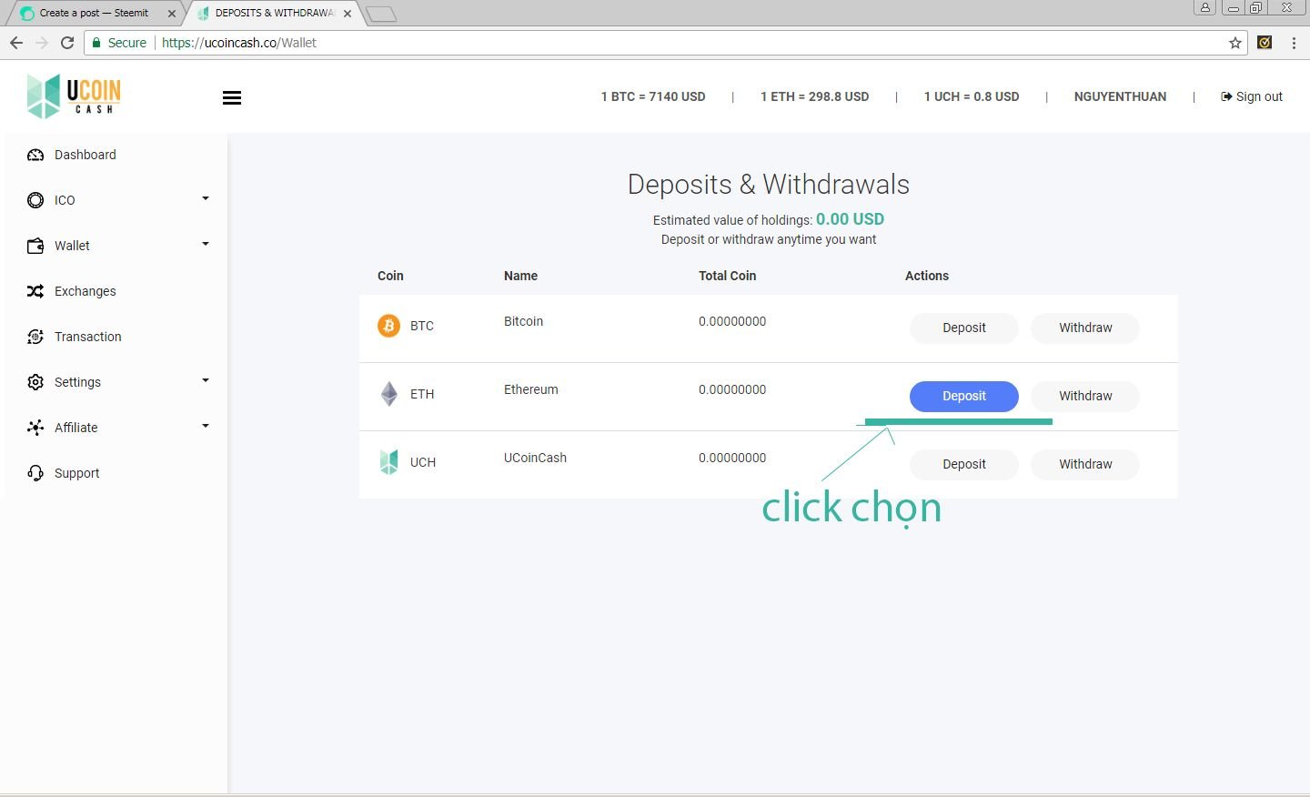Viewport: 1310px width, 797px height.
Task: Expand the Affiliate submenu arrow
Action: click(x=206, y=426)
